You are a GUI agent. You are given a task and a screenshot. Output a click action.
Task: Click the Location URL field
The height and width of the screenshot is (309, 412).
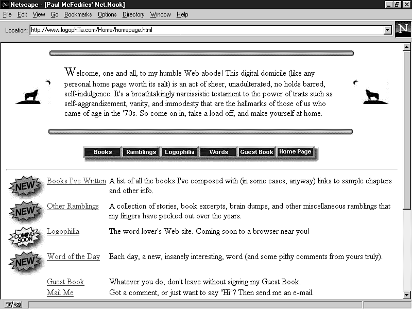(207, 30)
